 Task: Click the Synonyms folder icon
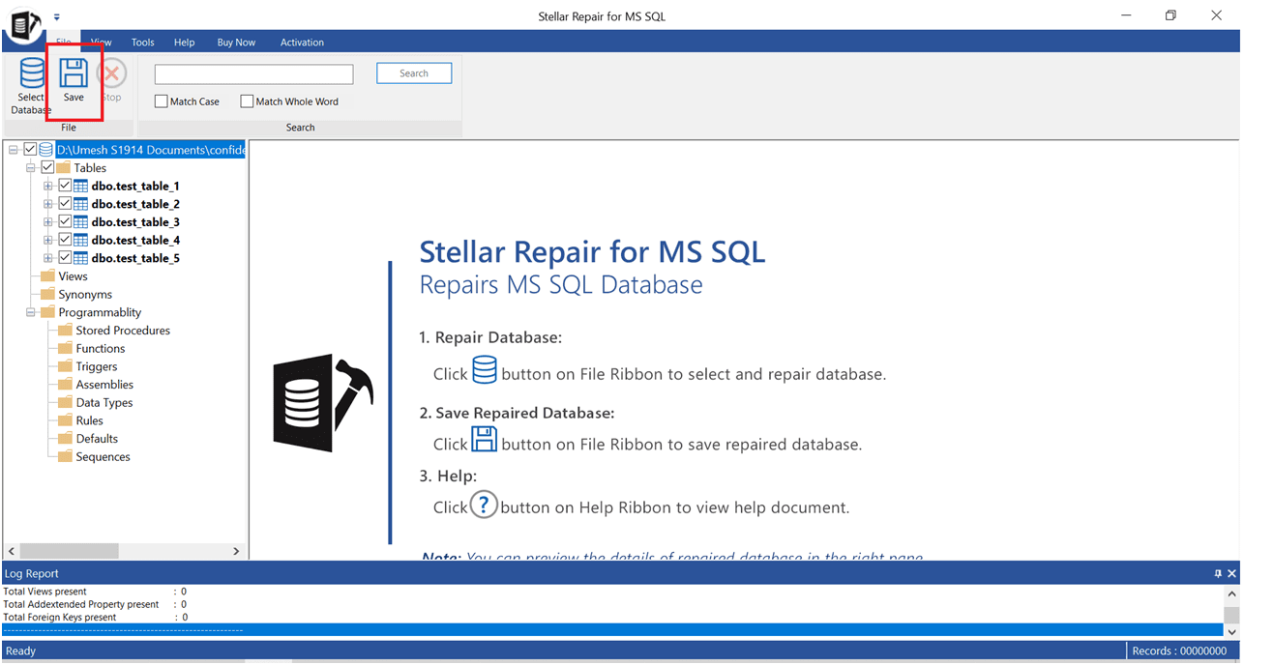(x=47, y=294)
